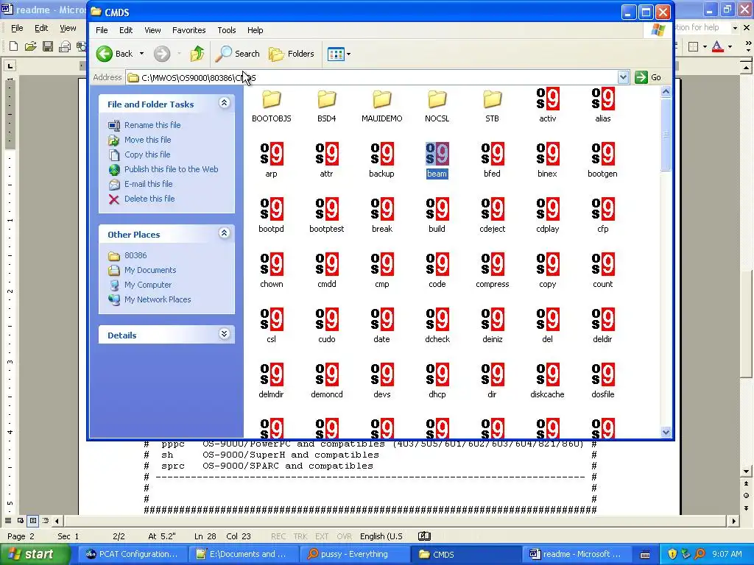Select the activ file icon
754x565 pixels.
pyautogui.click(x=547, y=99)
